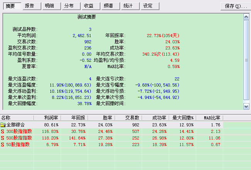Select the 500股指指数 row name
Image resolution: width=251 pixels, height=170 pixels.
point(19,138)
